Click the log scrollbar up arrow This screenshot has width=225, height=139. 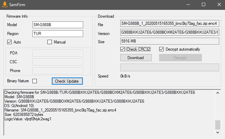pos(217,93)
